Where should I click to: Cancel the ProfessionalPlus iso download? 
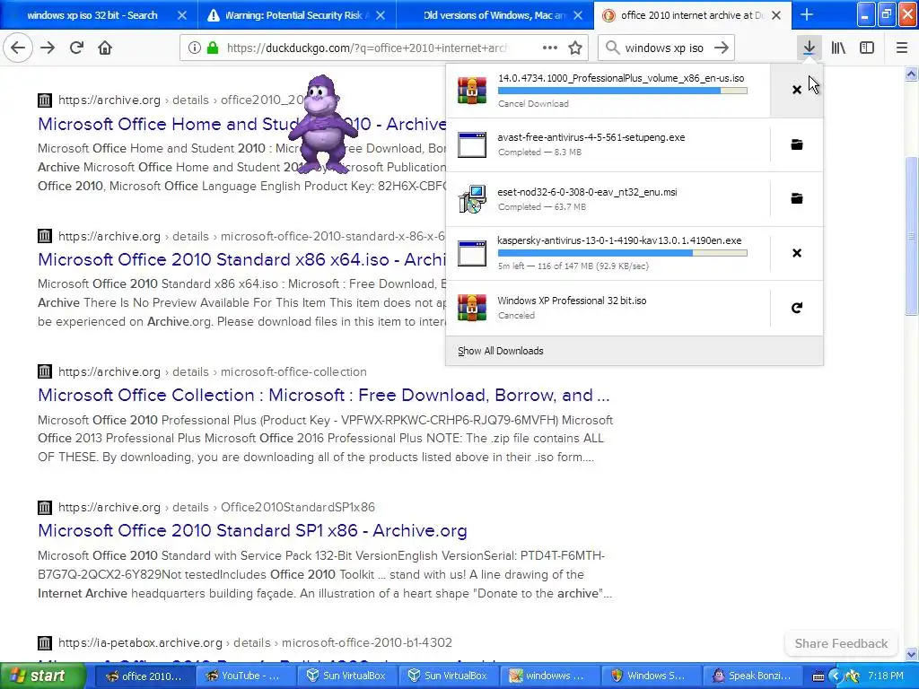(797, 90)
